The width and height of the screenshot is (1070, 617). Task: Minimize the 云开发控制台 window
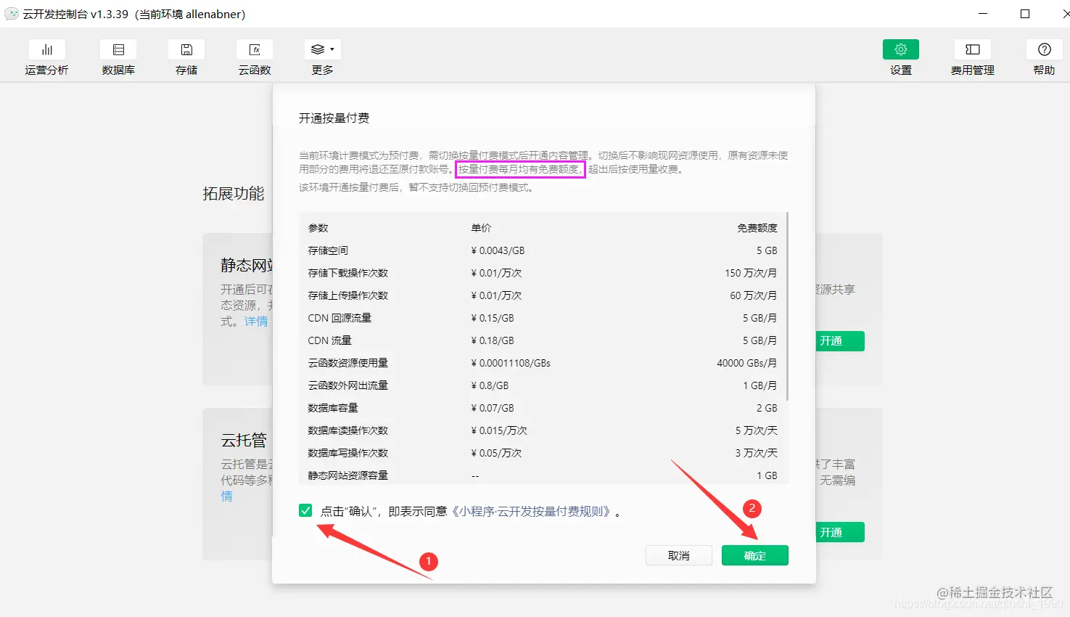(983, 14)
